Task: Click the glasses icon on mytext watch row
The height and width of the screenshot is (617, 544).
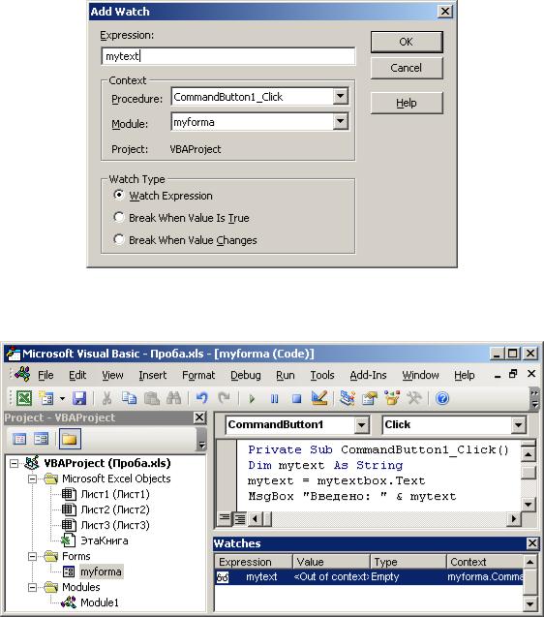Action: coord(223,577)
